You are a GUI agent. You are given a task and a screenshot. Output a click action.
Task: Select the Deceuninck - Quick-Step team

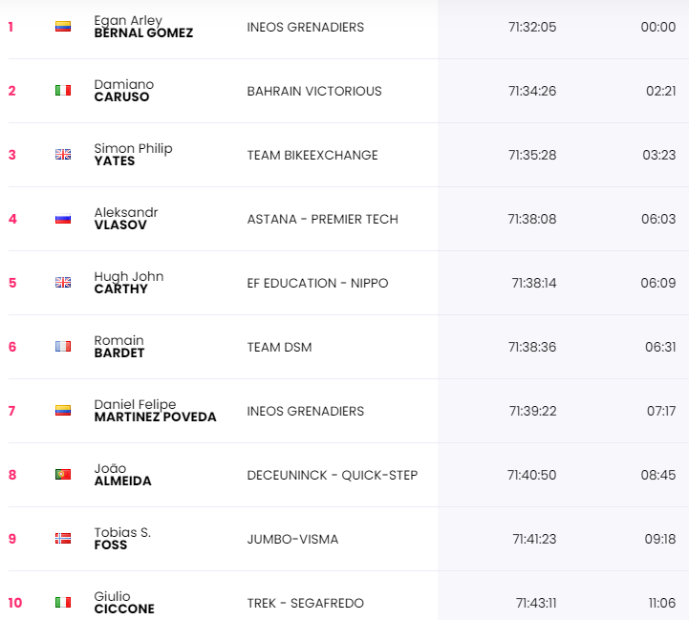[x=332, y=475]
